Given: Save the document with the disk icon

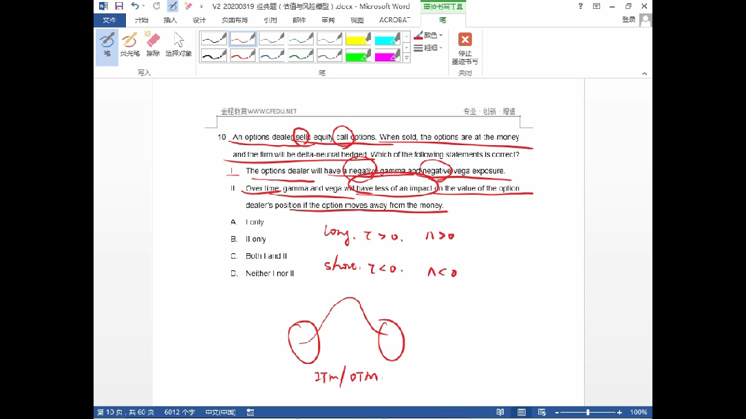Looking at the screenshot, I should 119,6.
